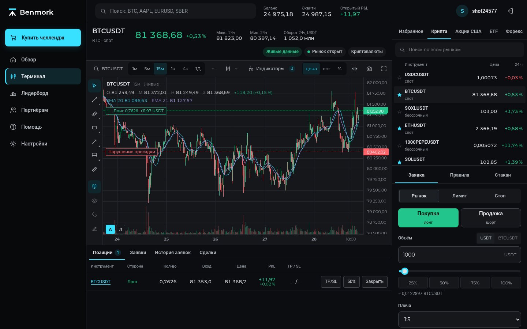Enable auto scale with the A button
Screen dimensions: 527x329
(110, 229)
